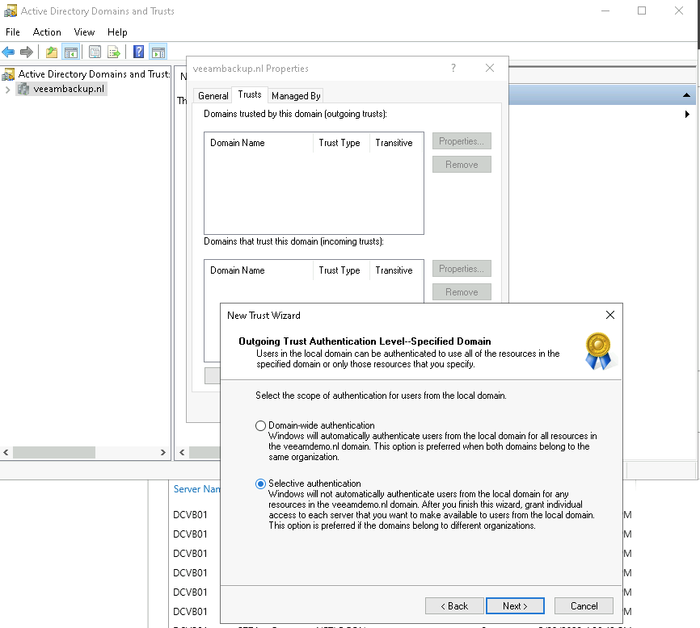The width and height of the screenshot is (700, 628).
Task: Click Next in New Trust Wizard
Action: 515,605
